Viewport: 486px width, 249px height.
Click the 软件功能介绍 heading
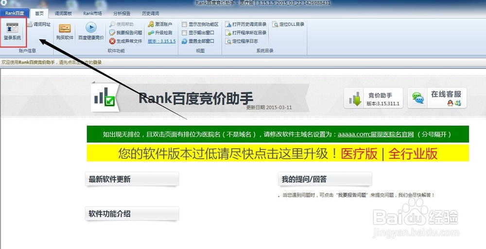(110, 214)
